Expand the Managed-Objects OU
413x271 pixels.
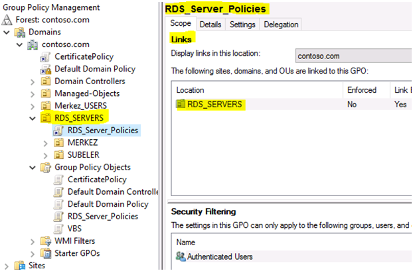tap(33, 94)
